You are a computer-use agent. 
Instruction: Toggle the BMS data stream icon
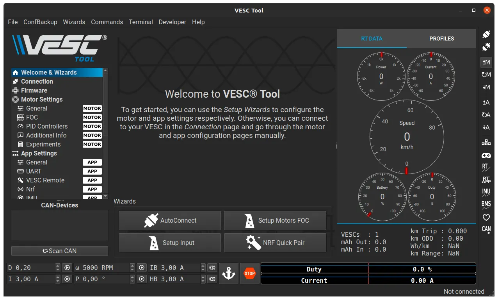[486, 205]
